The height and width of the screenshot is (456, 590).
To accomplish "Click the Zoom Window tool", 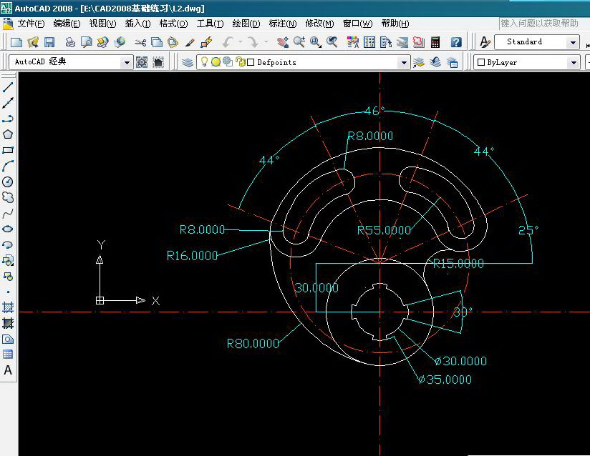I will point(316,42).
